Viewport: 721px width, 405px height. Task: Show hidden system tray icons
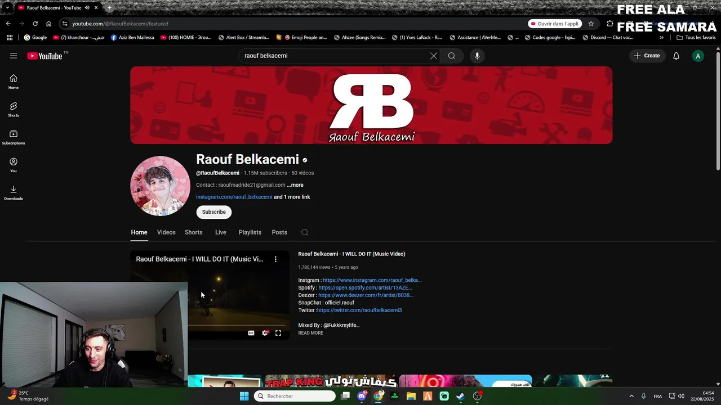[631, 397]
